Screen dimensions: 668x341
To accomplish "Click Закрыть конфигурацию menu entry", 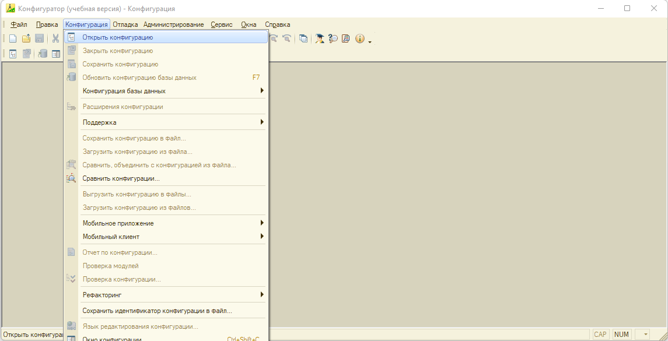I will (x=166, y=51).
